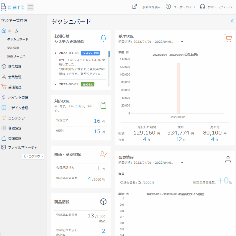Click the home breadcrumb icon beside the ダッシュボード title
Viewport: 236px width, 236px height.
[233, 21]
